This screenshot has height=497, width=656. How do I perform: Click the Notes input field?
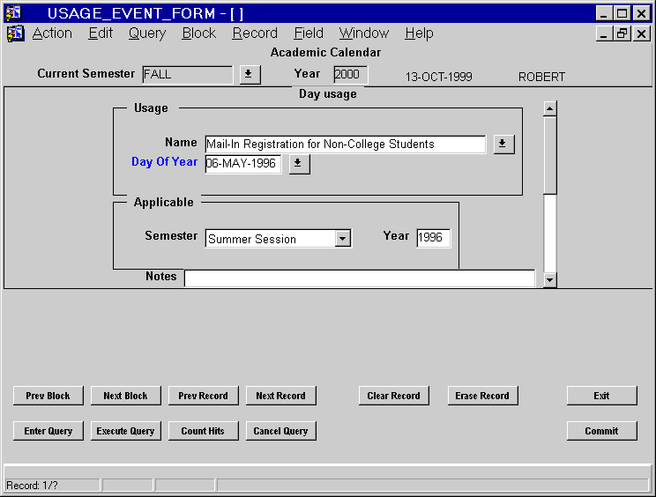pyautogui.click(x=360, y=278)
